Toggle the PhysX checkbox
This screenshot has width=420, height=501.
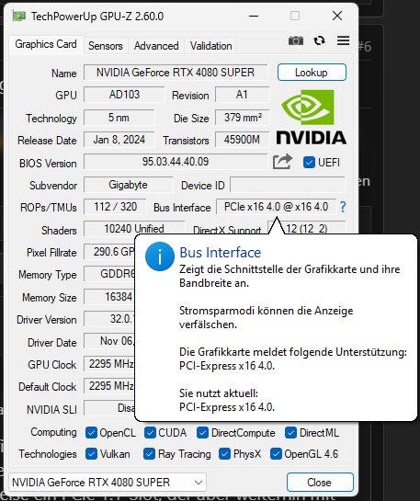click(x=224, y=454)
